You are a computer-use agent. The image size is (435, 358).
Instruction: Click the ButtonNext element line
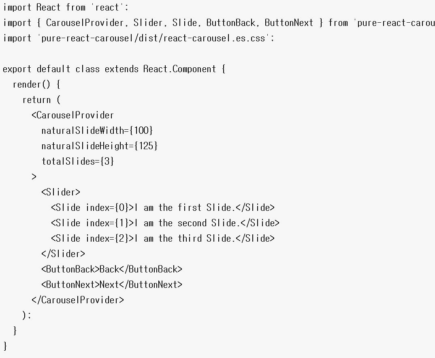(x=112, y=285)
